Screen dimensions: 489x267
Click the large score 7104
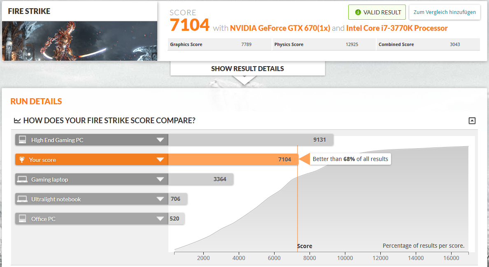(190, 25)
